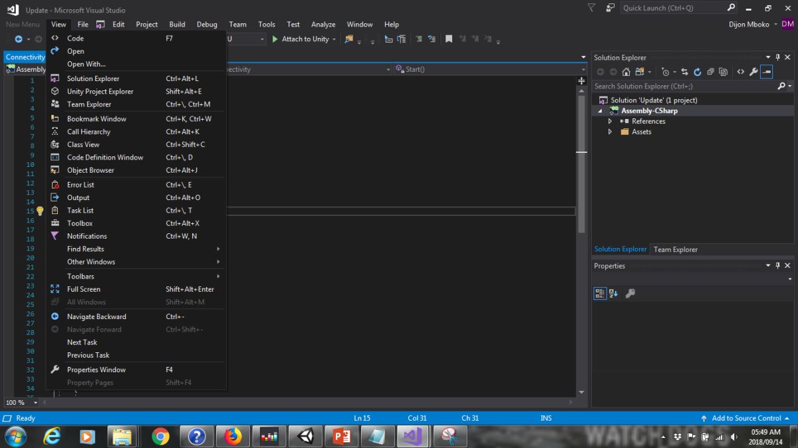Click the Attach to Unity button
This screenshot has height=448, width=798.
(301, 39)
